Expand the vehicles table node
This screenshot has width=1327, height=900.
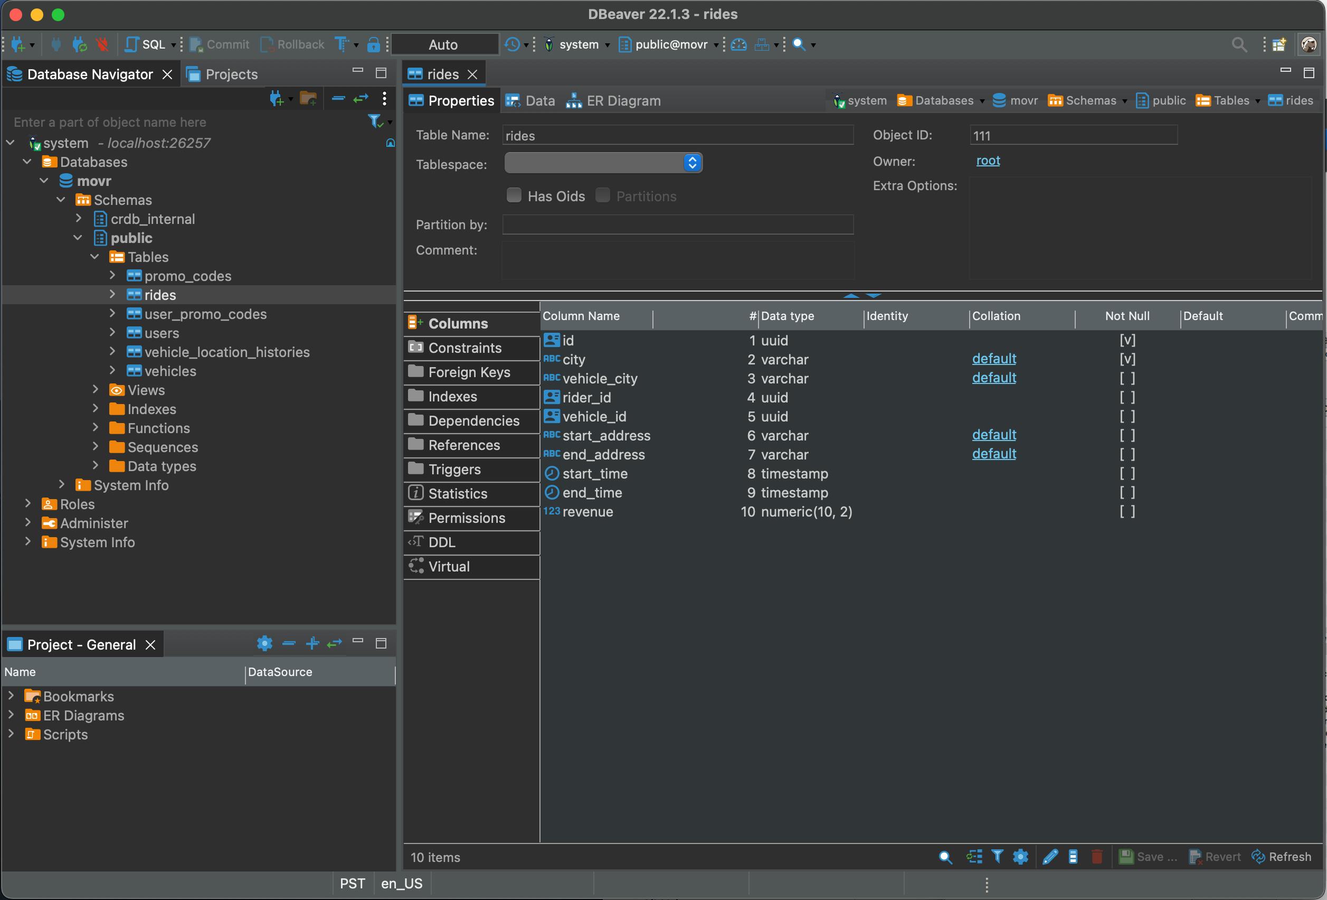coord(112,371)
